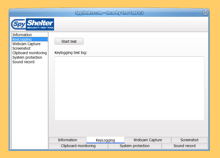The image size is (220, 158).
Task: Close the Security Test Tool window
Action: (x=205, y=12)
